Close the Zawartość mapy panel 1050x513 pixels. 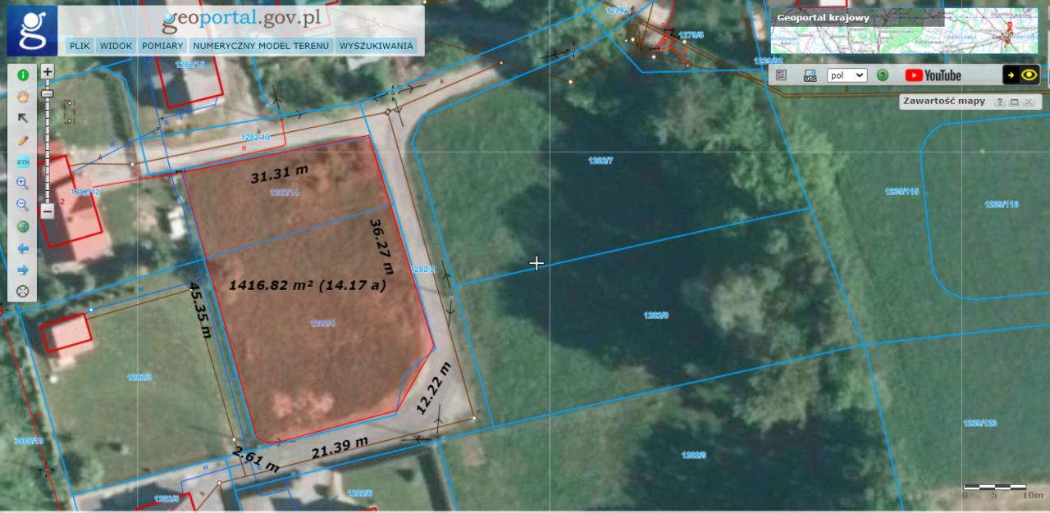1028,102
